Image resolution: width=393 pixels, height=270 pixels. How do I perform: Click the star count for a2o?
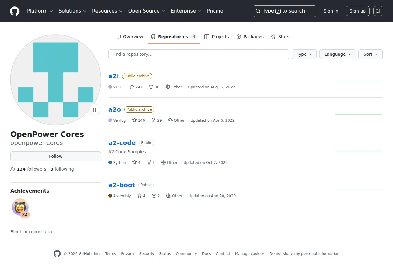tap(138, 120)
